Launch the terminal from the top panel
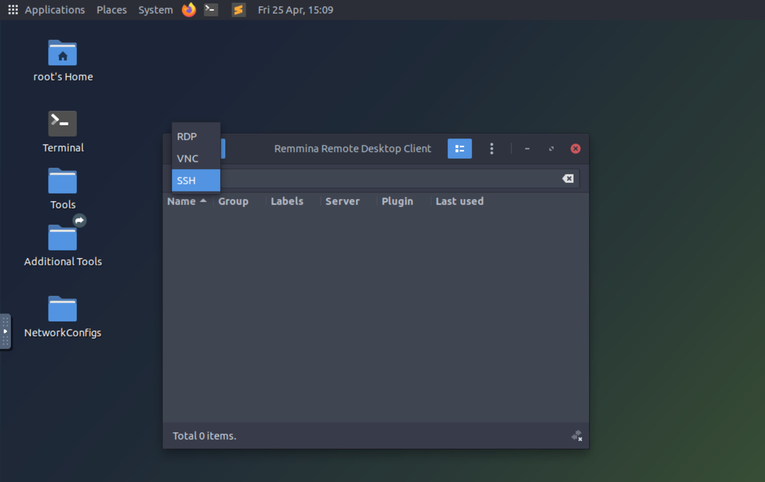 [x=211, y=9]
